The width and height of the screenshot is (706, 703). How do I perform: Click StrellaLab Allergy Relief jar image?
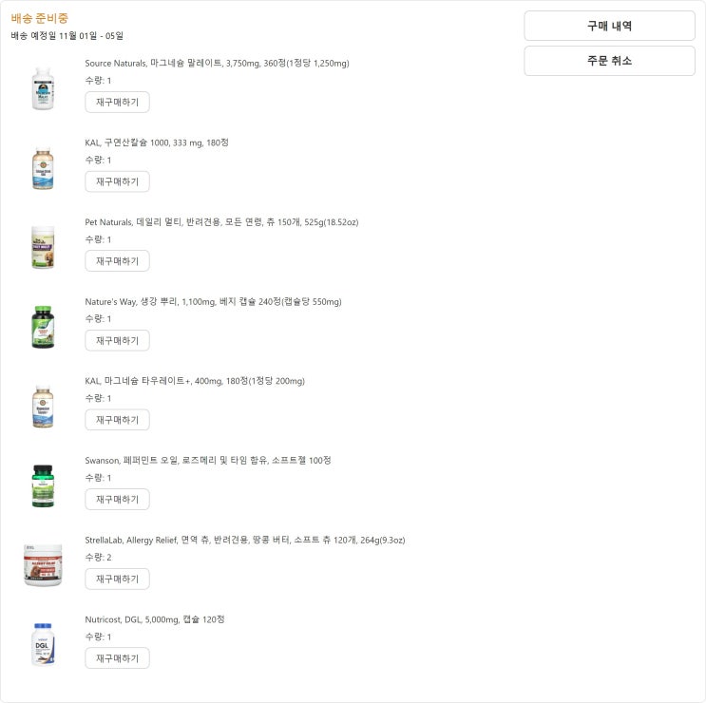tap(43, 565)
